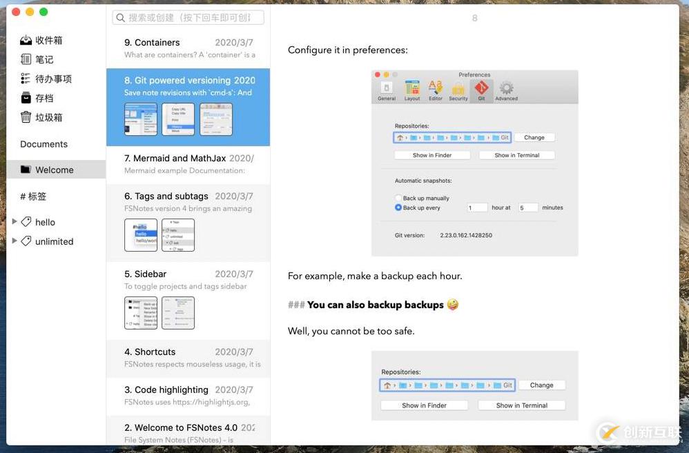Viewport: 689px width, 453px height.
Task: Open note 8. Git powered versioning
Action: tap(188, 107)
